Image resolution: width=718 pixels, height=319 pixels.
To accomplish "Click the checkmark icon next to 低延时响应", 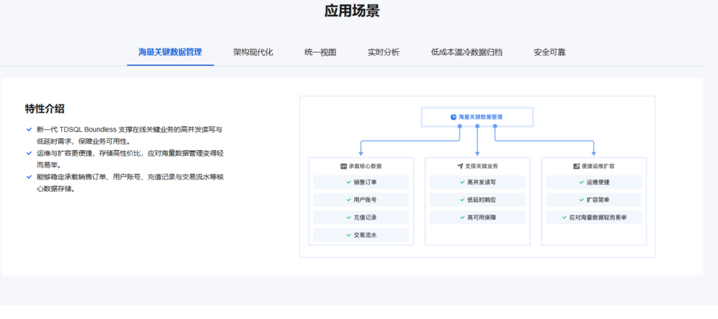I will click(463, 200).
